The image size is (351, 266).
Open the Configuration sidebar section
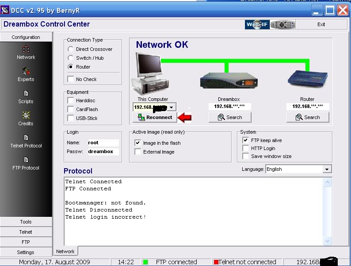coord(26,37)
